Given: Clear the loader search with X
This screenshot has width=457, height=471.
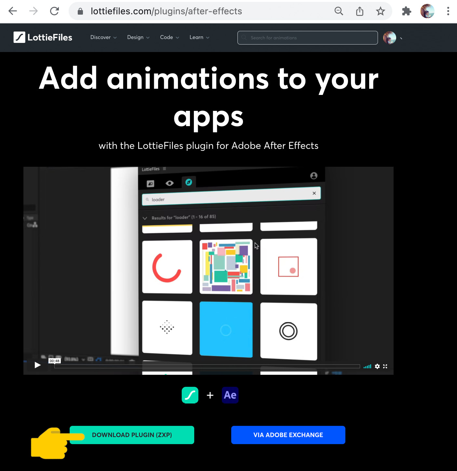Looking at the screenshot, I should (314, 193).
